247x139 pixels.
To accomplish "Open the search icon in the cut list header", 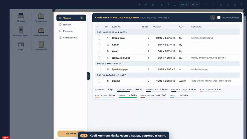I will [213, 18].
